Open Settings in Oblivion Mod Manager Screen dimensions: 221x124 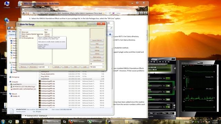click(x=97, y=51)
